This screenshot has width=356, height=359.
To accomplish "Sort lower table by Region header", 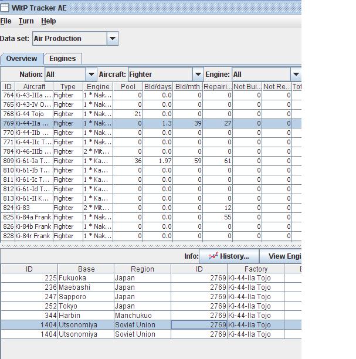I will [143, 269].
